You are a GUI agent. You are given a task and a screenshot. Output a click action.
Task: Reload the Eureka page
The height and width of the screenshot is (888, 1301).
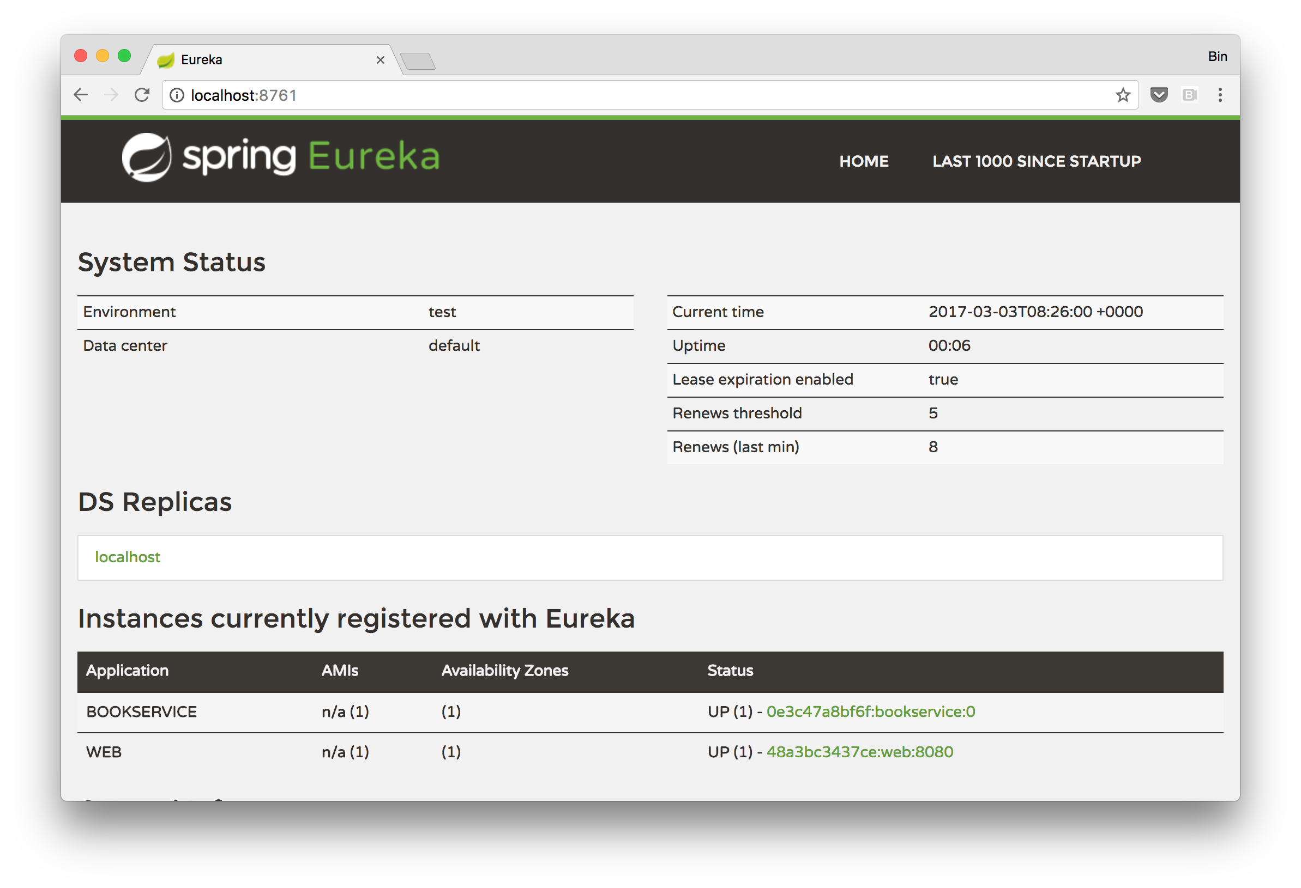coord(142,95)
